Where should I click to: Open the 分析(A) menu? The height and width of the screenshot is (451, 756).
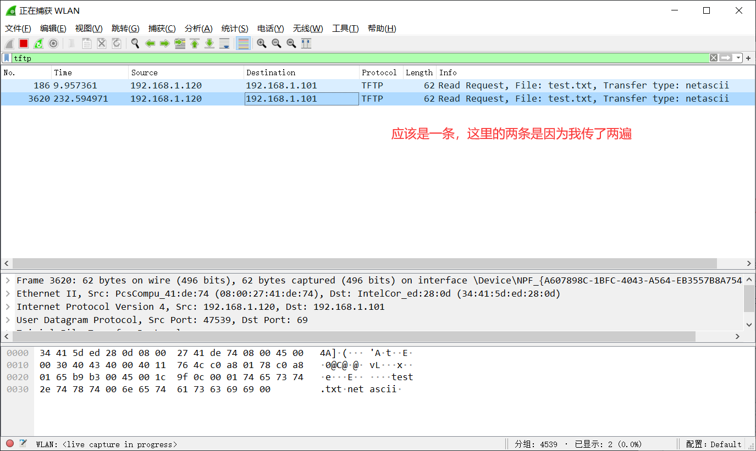pyautogui.click(x=198, y=29)
